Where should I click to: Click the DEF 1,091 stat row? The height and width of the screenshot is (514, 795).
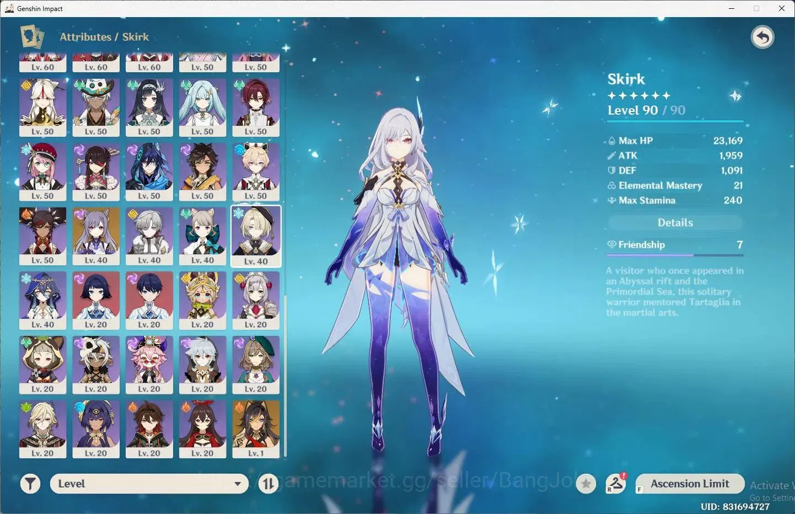coord(675,170)
